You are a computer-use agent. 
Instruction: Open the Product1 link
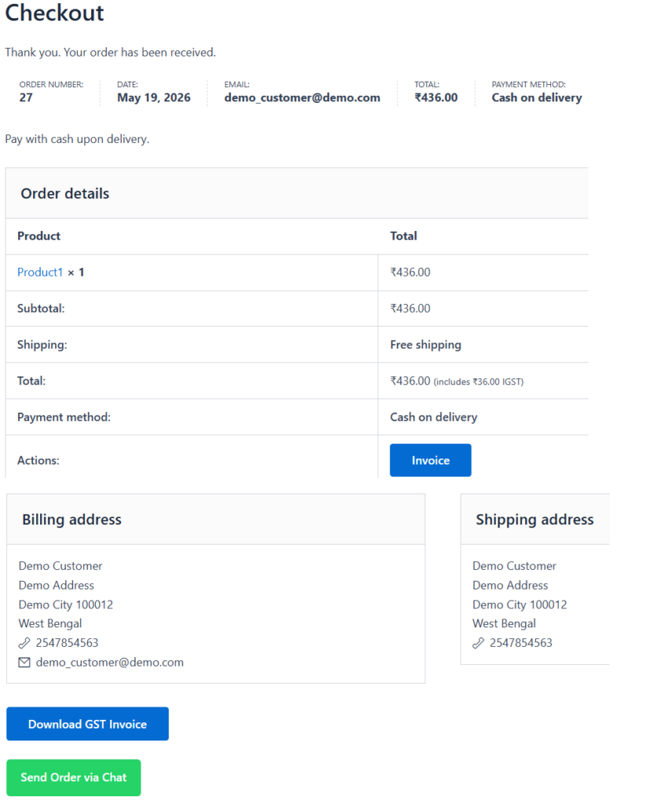coord(40,272)
